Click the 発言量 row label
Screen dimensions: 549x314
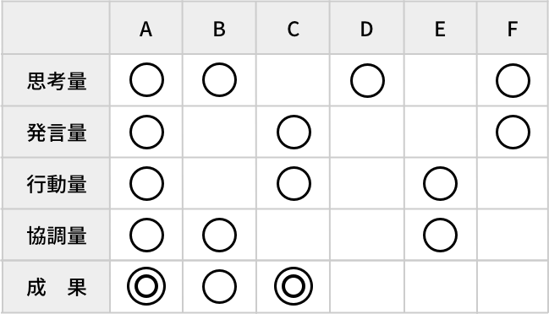coord(57,133)
